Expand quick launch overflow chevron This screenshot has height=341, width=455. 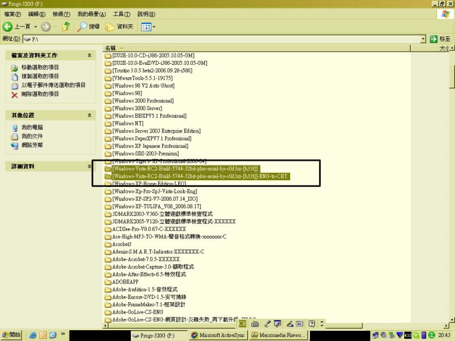pos(63,334)
